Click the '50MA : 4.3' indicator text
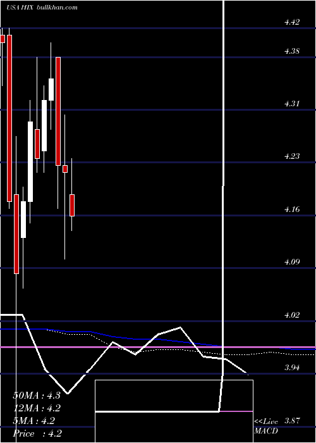316x443 pixels. click(x=37, y=396)
